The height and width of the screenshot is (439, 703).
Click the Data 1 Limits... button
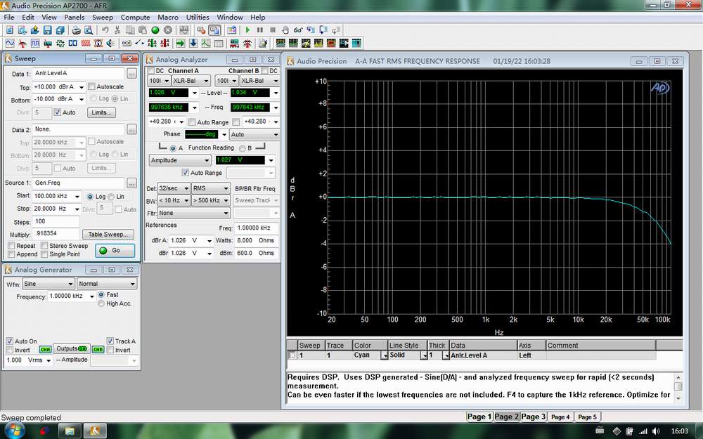(x=101, y=112)
